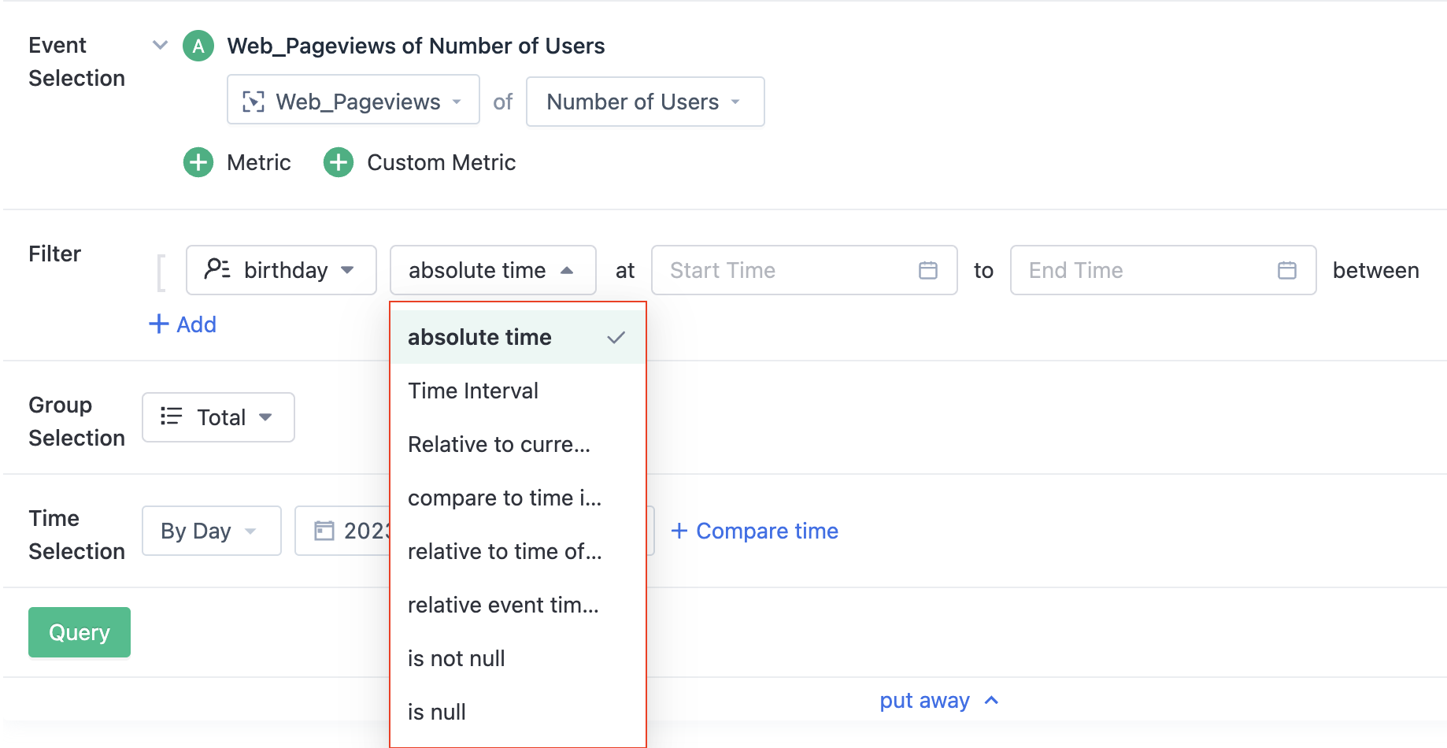Open the Number of Users dropdown

(x=645, y=102)
